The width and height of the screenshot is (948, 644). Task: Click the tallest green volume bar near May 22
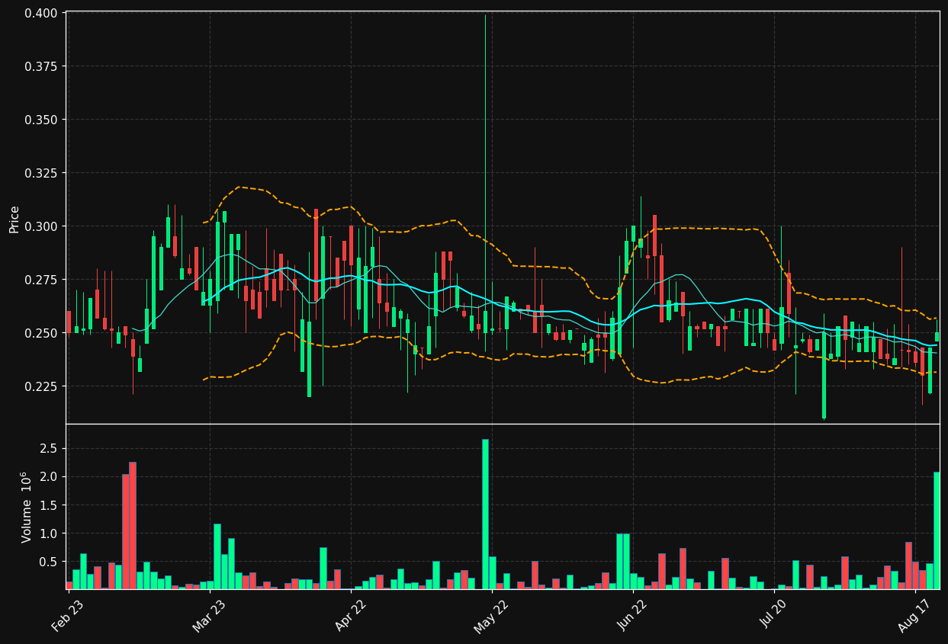(485, 514)
